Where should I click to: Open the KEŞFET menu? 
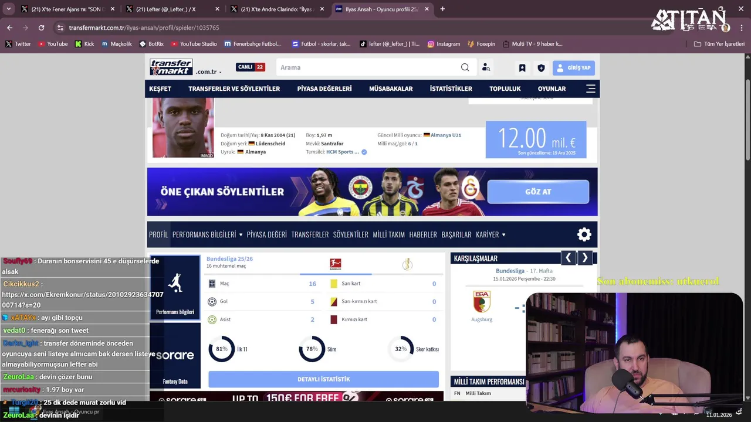160,89
